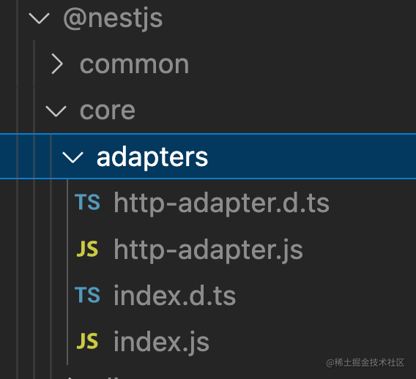Open the http-adapter.js file name

point(208,250)
